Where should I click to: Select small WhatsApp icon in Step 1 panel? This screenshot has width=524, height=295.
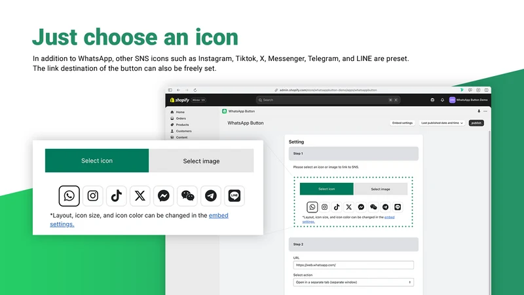point(312,207)
